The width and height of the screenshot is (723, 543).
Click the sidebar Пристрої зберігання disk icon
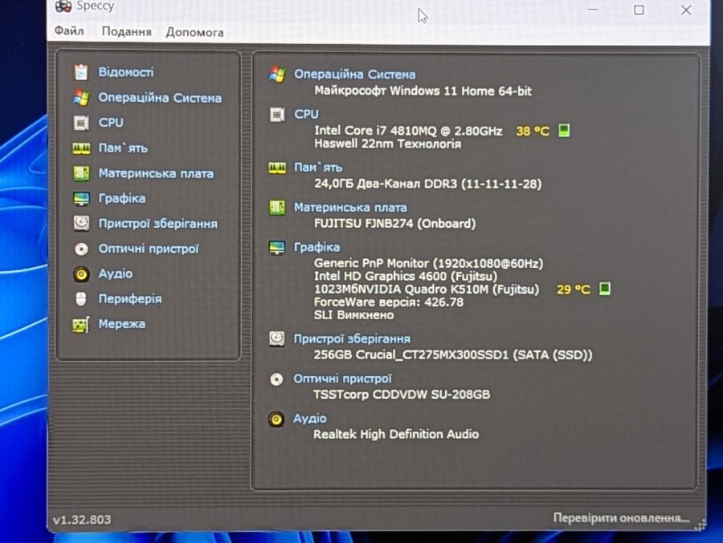(x=81, y=223)
